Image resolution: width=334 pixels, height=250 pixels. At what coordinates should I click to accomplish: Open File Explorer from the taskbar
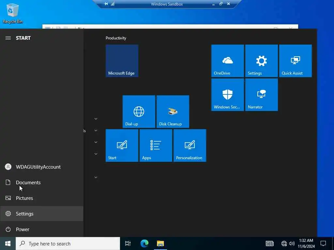[x=160, y=243]
